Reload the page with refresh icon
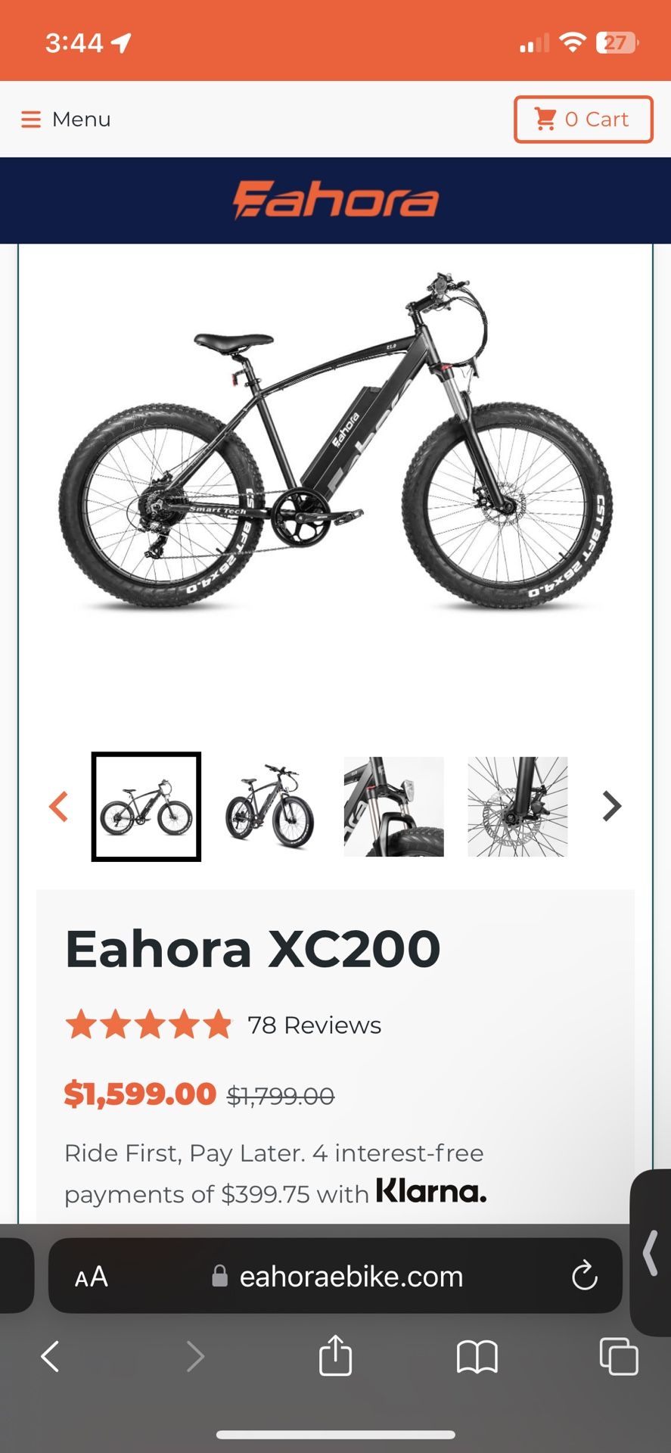Screen dimensions: 671x1453 click(585, 1277)
